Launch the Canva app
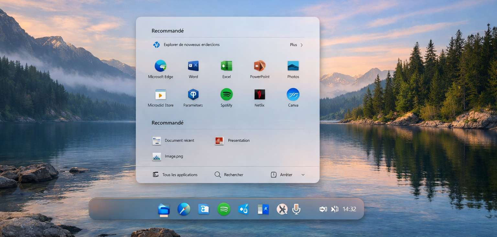The image size is (497, 237). 293,95
